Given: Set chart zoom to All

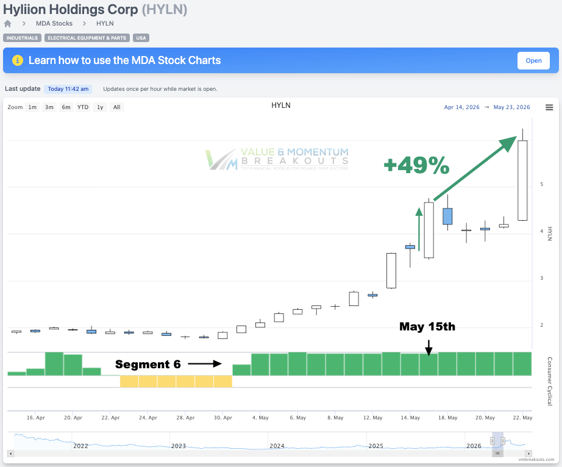Looking at the screenshot, I should point(117,107).
